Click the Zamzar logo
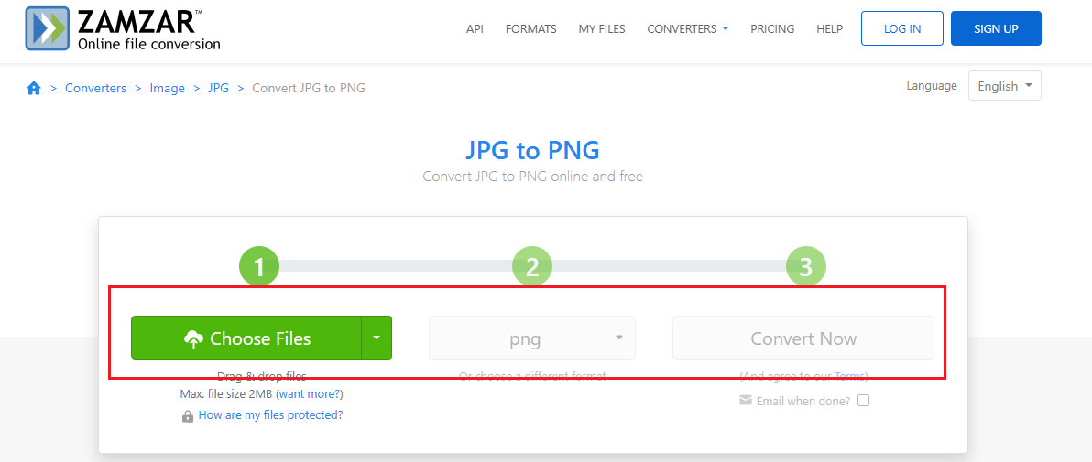This screenshot has height=462, width=1092. click(124, 28)
